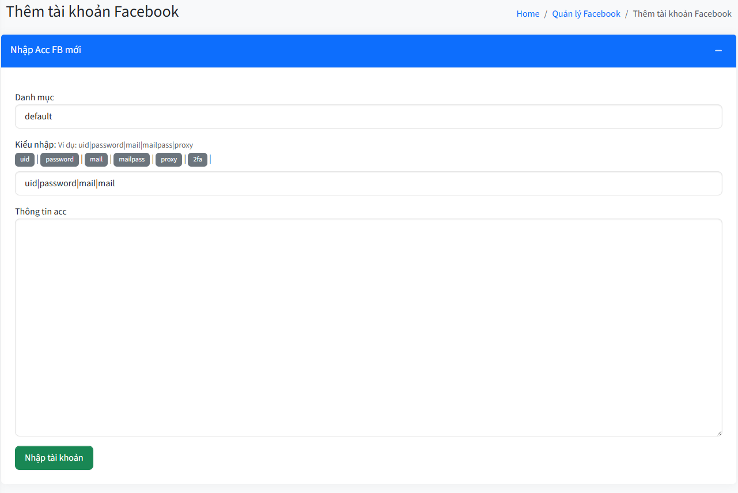
Task: Click the proxy format tag
Action: pos(169,160)
